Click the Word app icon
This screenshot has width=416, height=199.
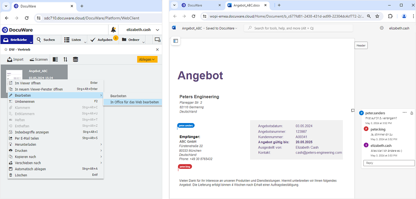(x=174, y=28)
